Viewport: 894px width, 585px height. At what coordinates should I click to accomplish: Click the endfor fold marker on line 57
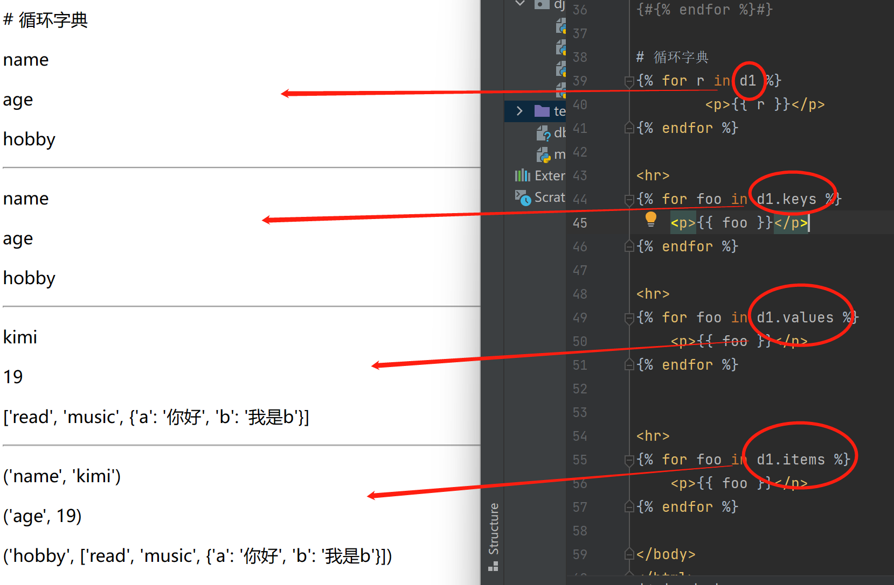tap(629, 507)
